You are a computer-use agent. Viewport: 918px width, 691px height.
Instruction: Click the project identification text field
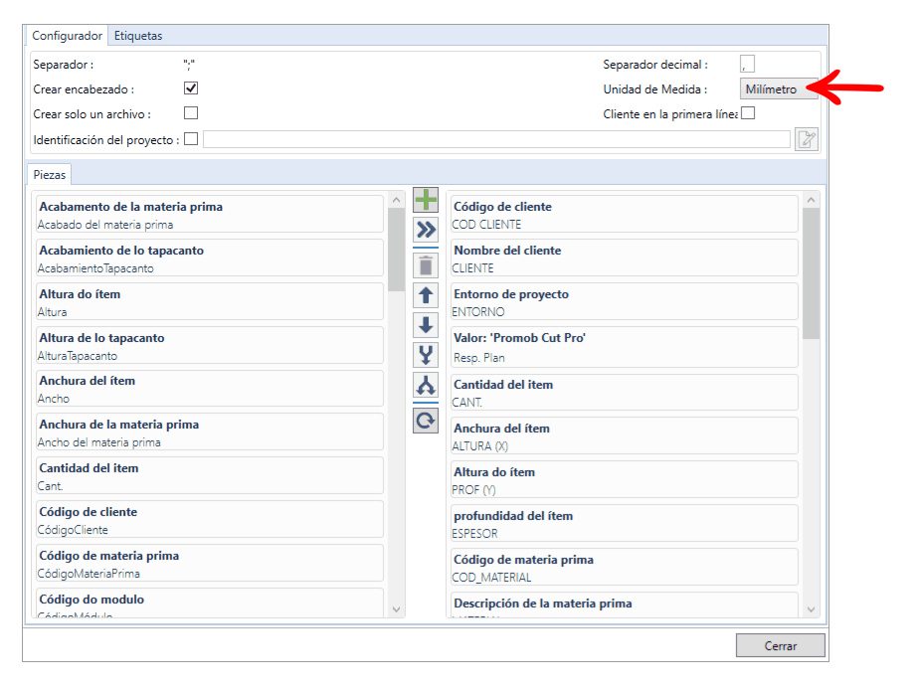(496, 139)
